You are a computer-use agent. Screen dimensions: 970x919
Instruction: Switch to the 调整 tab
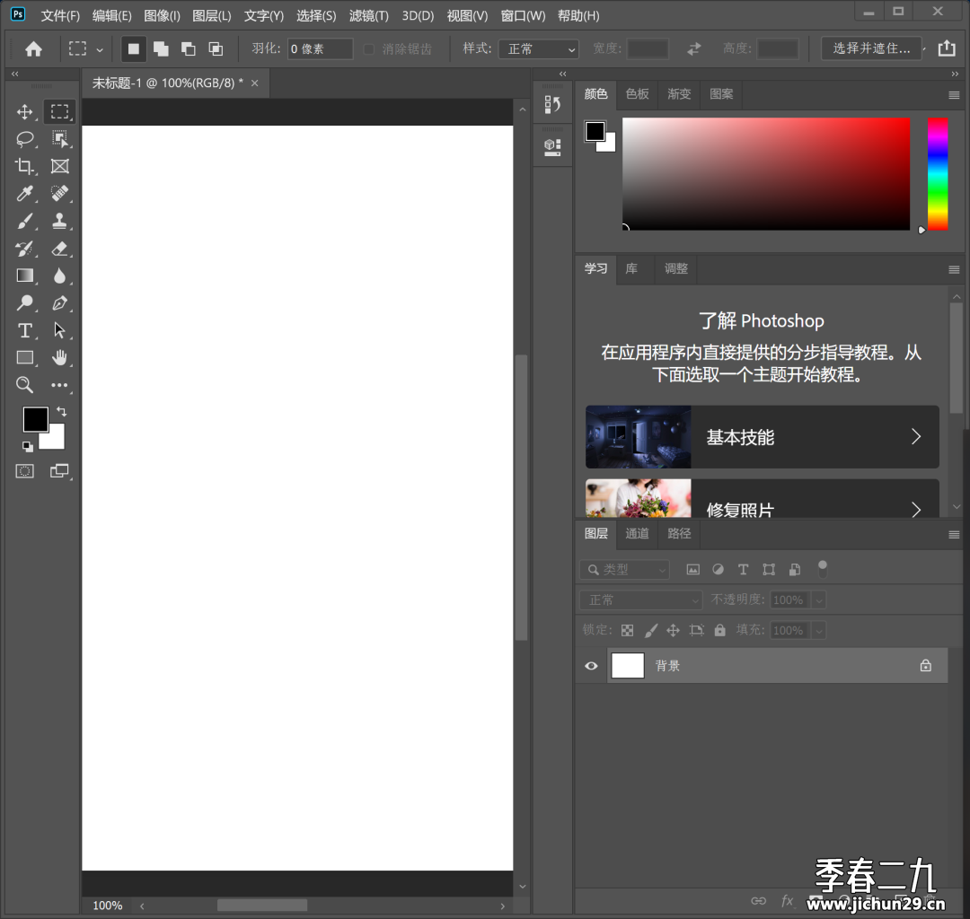tap(676, 268)
